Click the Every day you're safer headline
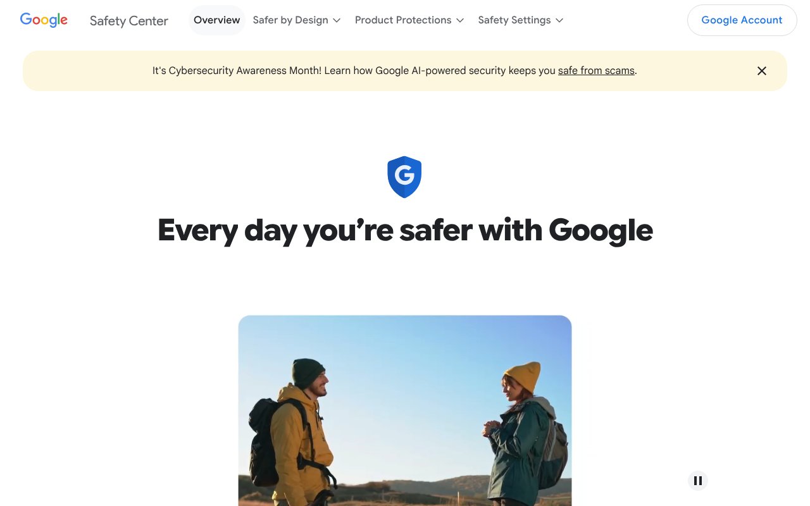Screen dimensions: 810x506 click(405, 230)
